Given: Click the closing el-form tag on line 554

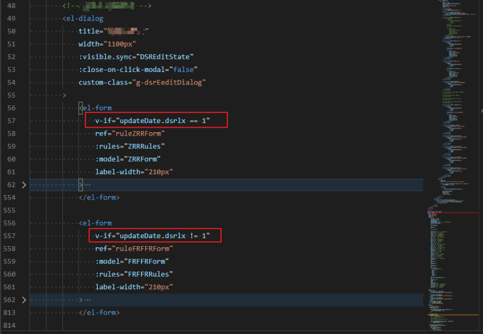Looking at the screenshot, I should 99,197.
